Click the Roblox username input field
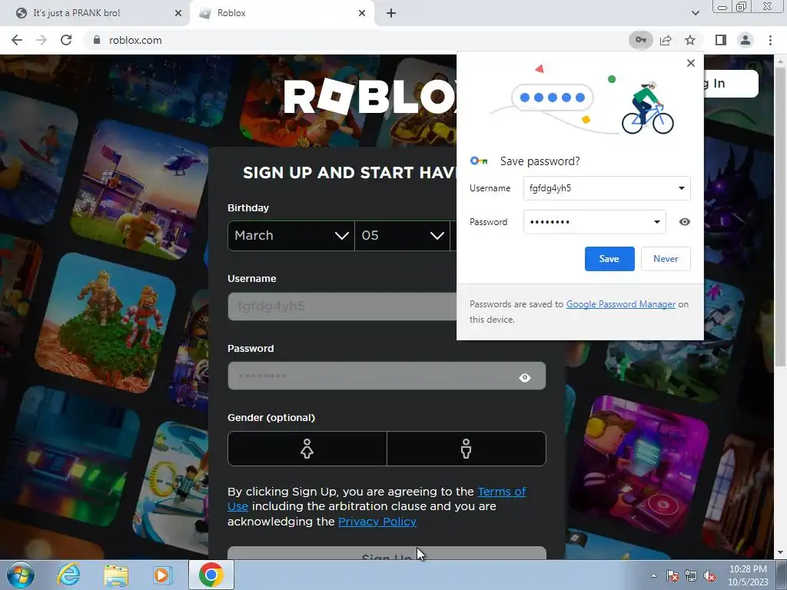This screenshot has width=787, height=590. [342, 306]
